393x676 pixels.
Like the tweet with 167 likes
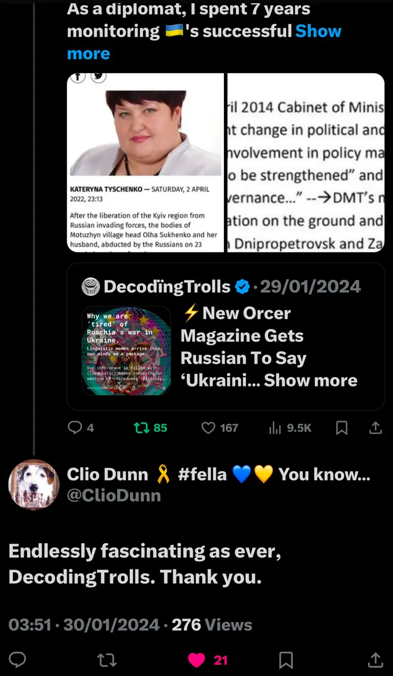click(x=220, y=428)
